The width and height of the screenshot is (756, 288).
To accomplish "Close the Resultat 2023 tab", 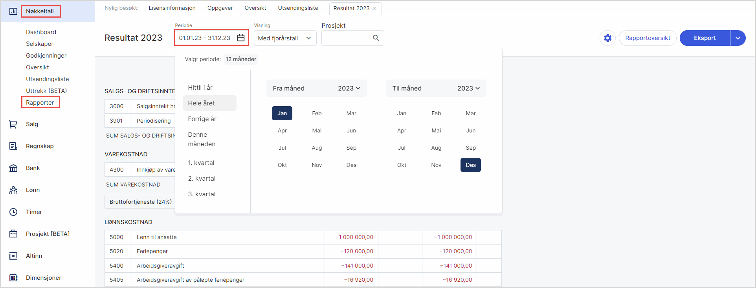I will (x=374, y=8).
